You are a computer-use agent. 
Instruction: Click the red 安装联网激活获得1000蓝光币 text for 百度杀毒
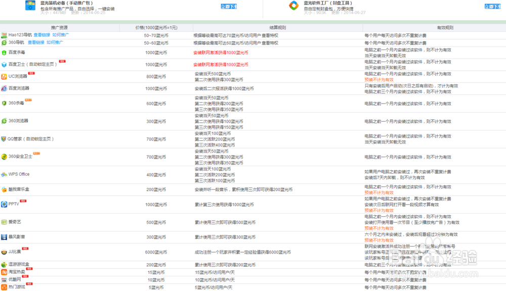pyautogui.click(x=221, y=53)
